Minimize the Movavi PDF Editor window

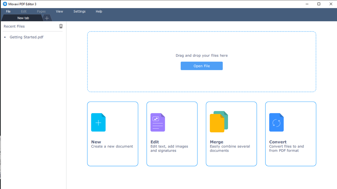pyautogui.click(x=307, y=4)
